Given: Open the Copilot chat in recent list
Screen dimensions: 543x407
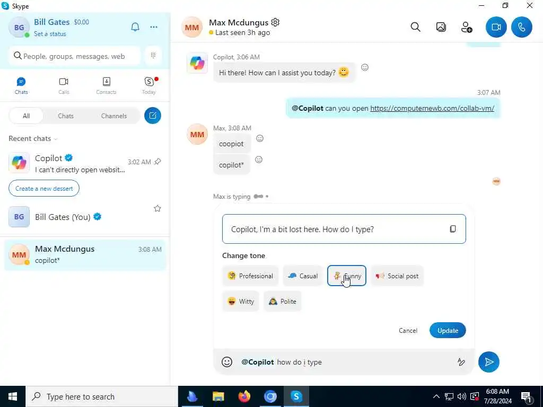Looking at the screenshot, I should click(x=85, y=163).
